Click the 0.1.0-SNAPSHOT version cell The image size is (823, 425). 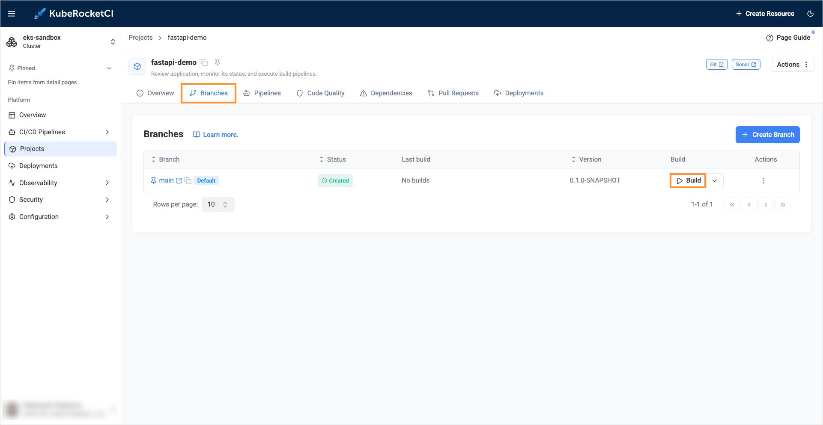[595, 180]
